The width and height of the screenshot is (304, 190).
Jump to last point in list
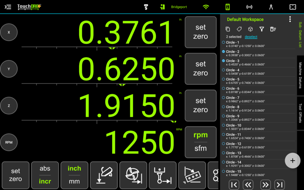280,185
